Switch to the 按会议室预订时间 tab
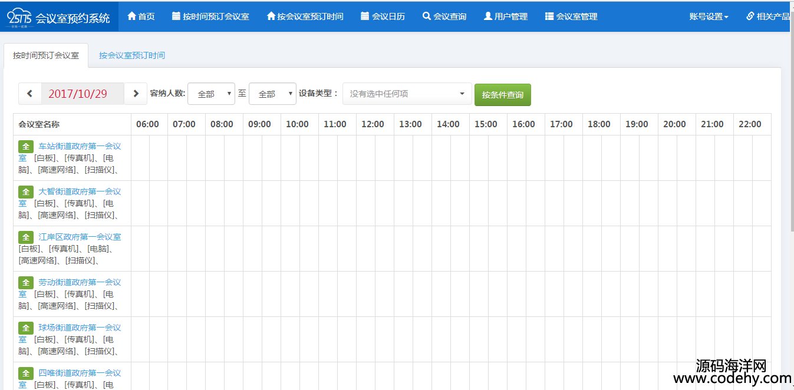Viewport: 794px width, 390px height. pos(132,55)
